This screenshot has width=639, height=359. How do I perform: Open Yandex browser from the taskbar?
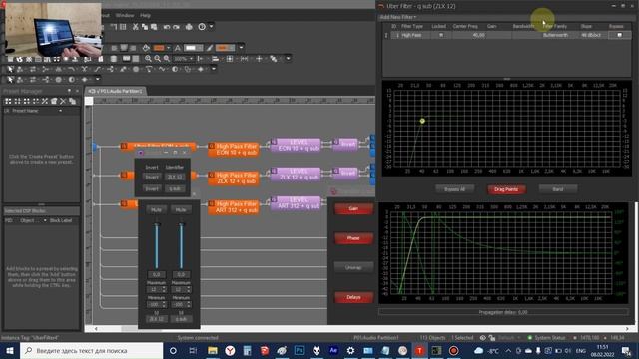click(230, 350)
